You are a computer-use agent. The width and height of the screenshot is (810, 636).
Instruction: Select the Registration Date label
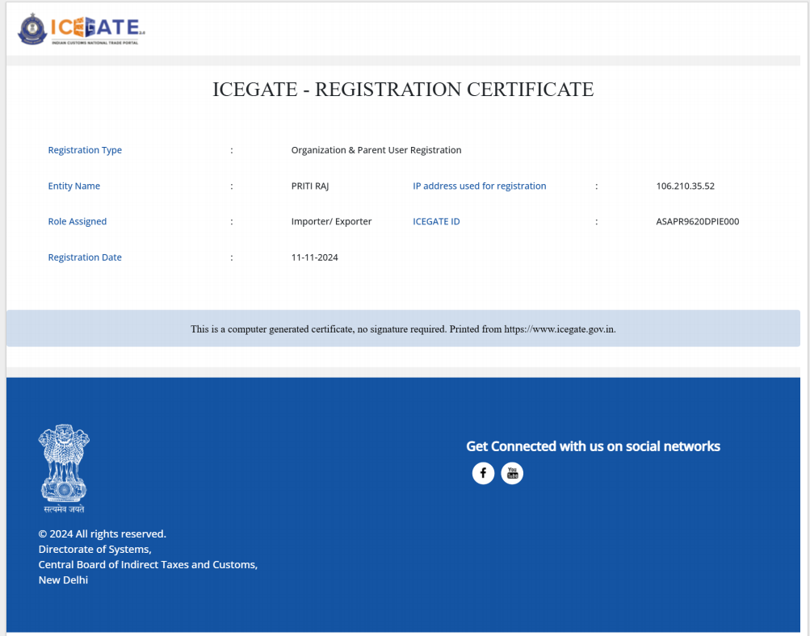85,257
